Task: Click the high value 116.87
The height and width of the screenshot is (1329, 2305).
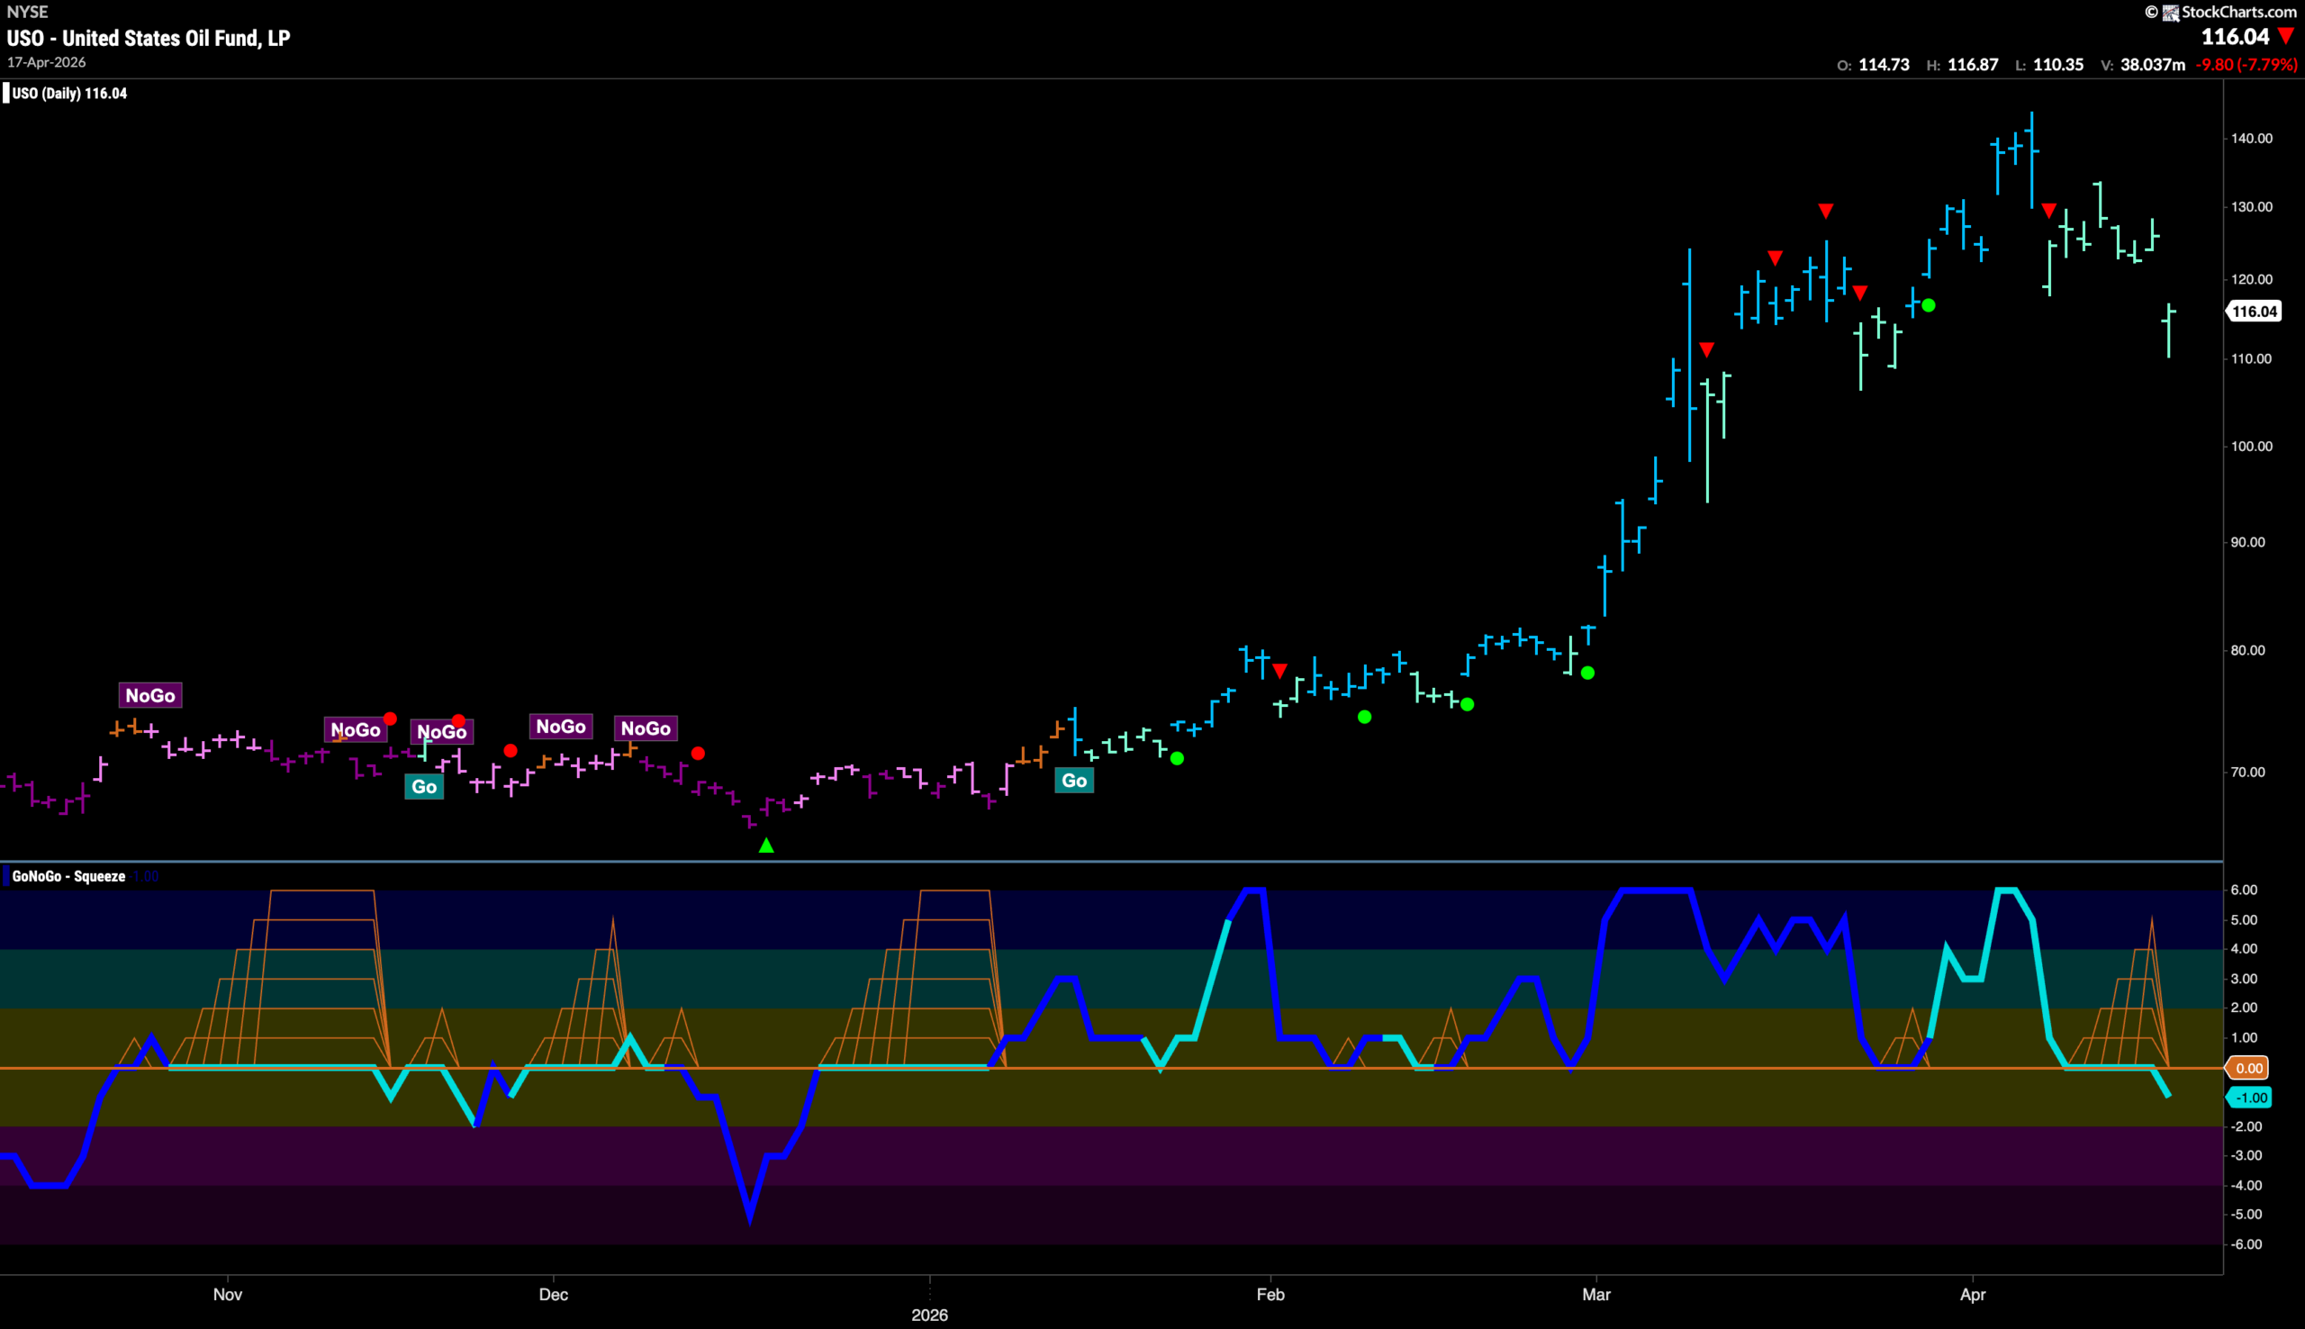Action: [1973, 65]
